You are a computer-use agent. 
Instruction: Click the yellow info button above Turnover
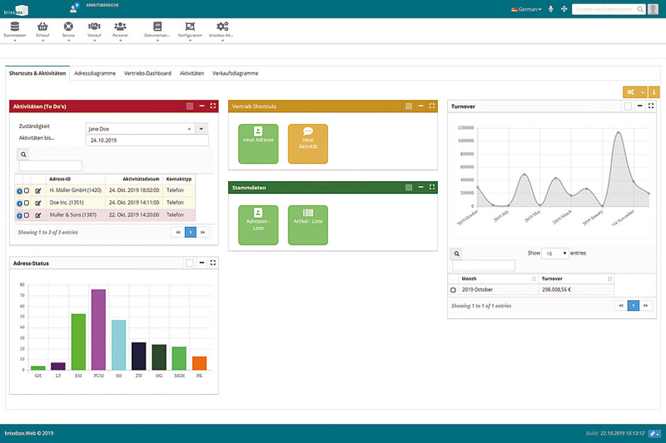tap(654, 92)
